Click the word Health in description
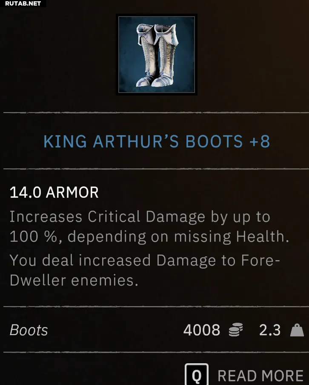309x385 pixels. point(263,236)
